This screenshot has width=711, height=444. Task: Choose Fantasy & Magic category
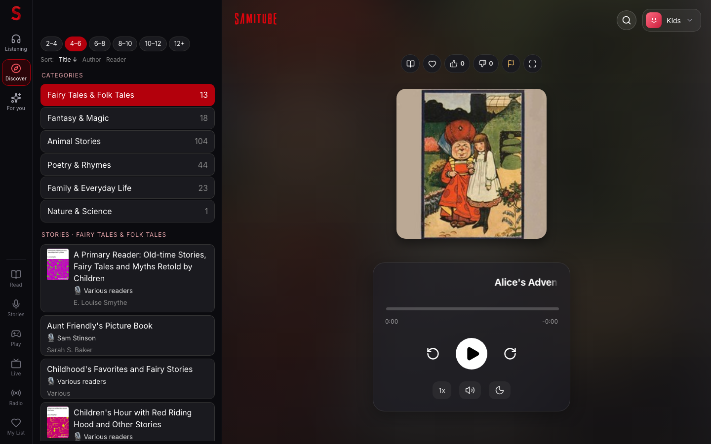[x=127, y=118]
